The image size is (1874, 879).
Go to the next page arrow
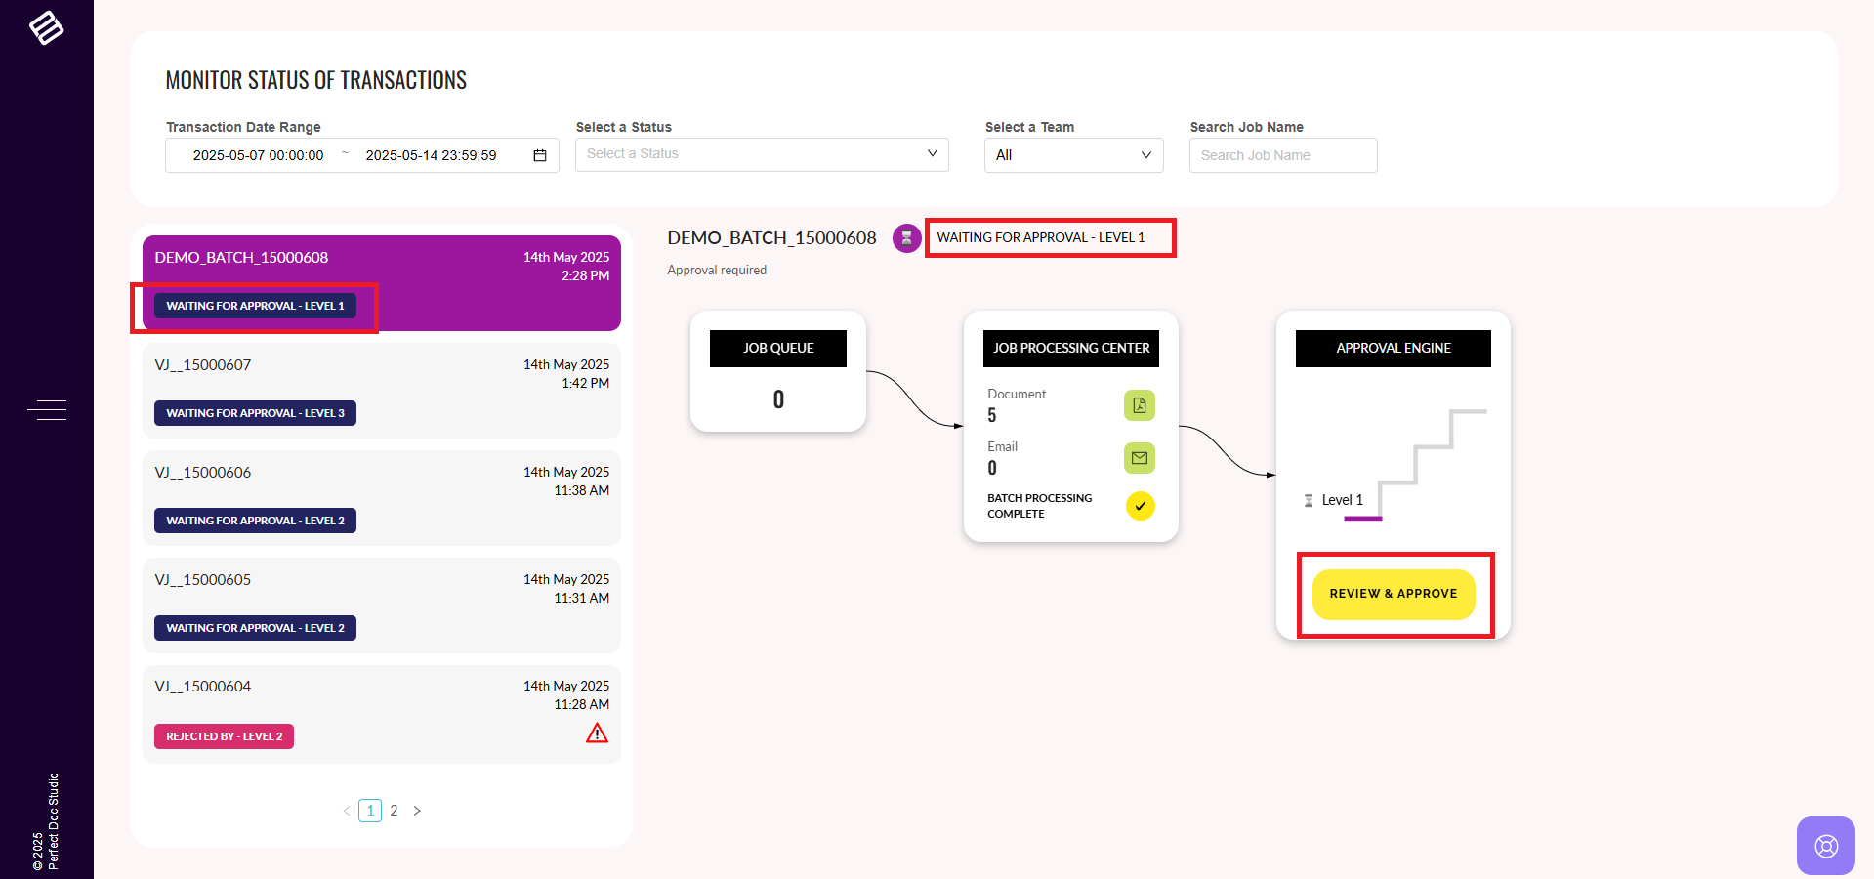pyautogui.click(x=417, y=811)
